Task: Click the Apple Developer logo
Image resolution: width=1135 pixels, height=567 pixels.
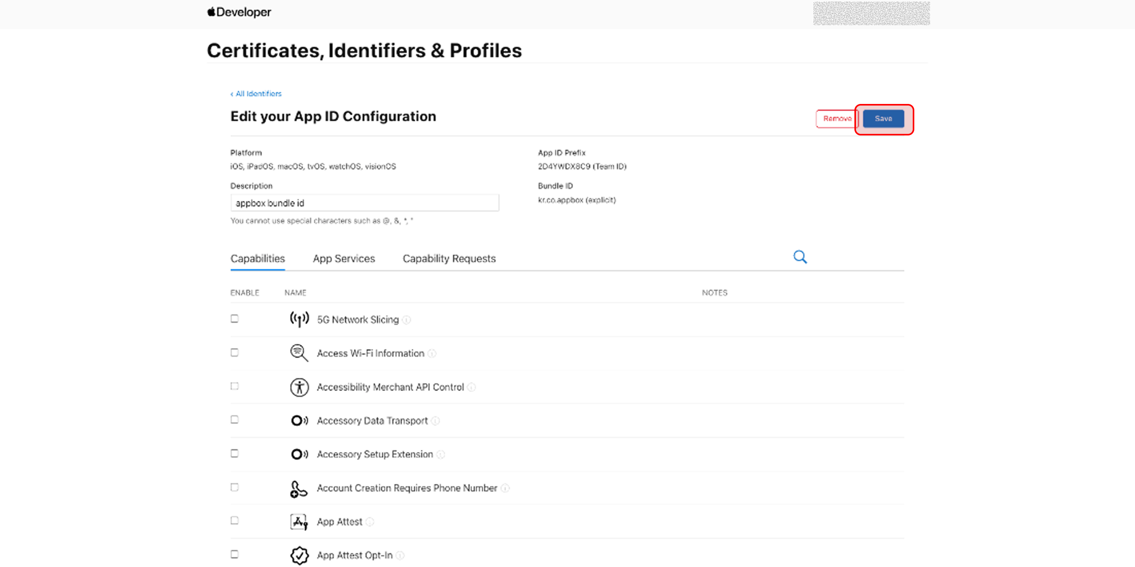Action: coord(239,12)
